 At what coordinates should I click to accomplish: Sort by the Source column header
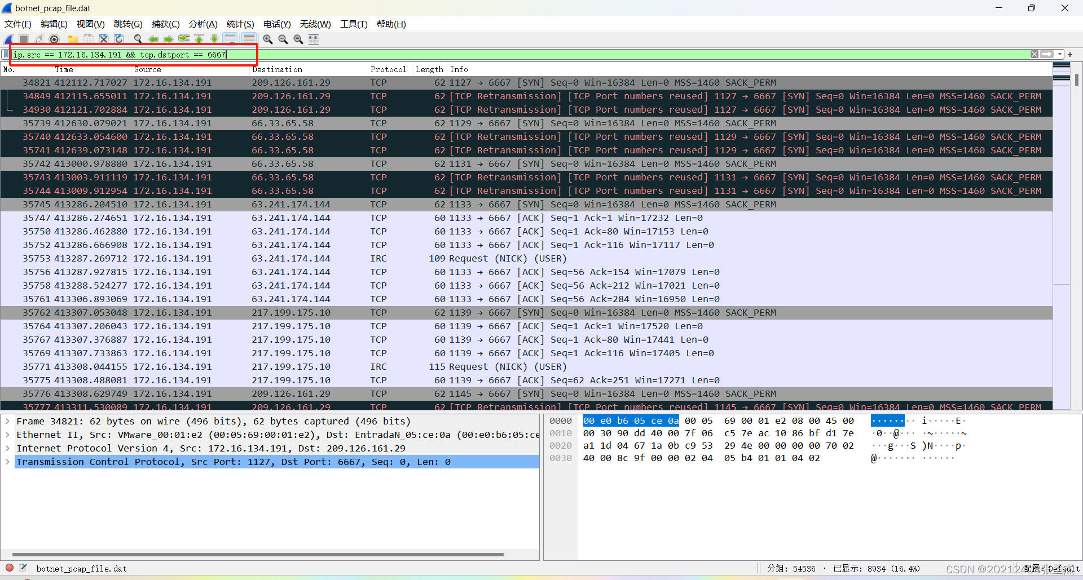[x=191, y=69]
